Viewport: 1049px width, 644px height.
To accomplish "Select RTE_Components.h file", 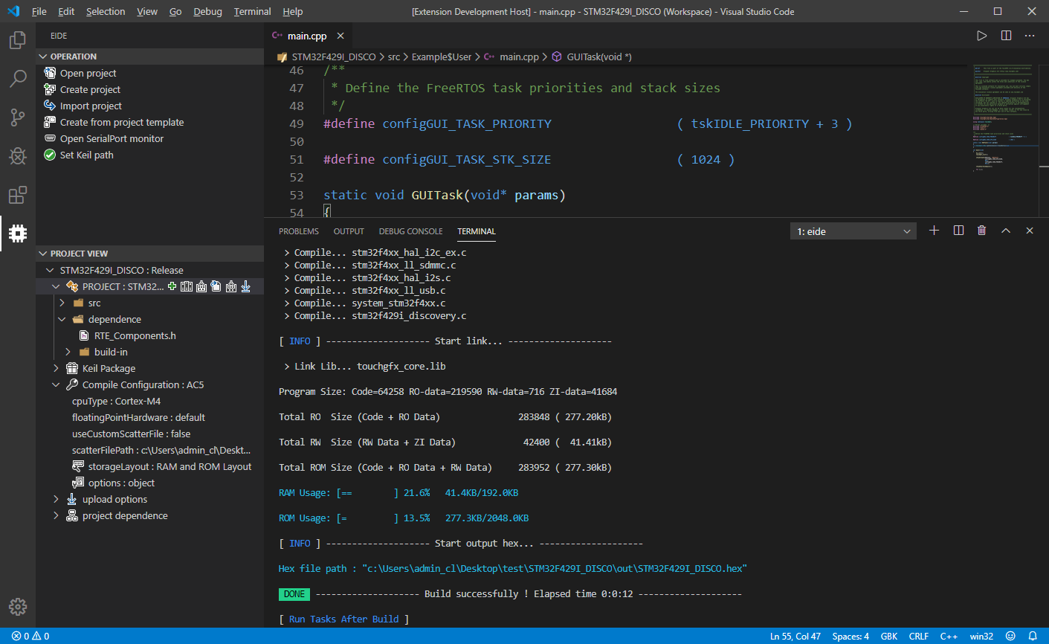I will pyautogui.click(x=135, y=335).
